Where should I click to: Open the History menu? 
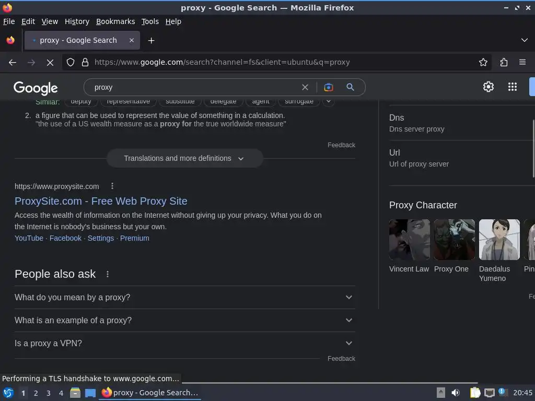[77, 21]
